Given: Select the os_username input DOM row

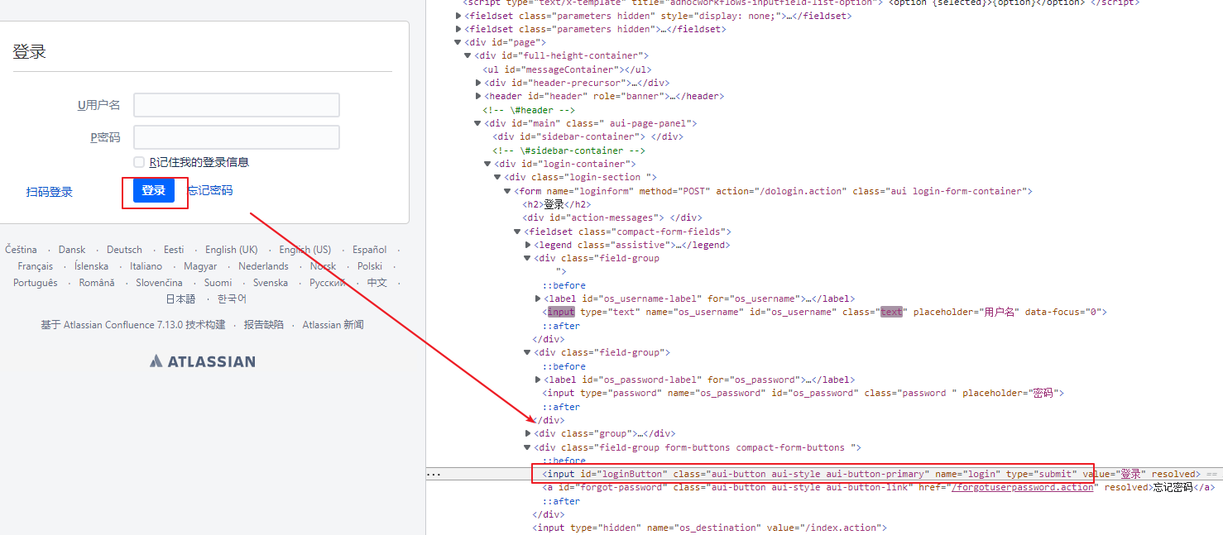Looking at the screenshot, I should (824, 312).
